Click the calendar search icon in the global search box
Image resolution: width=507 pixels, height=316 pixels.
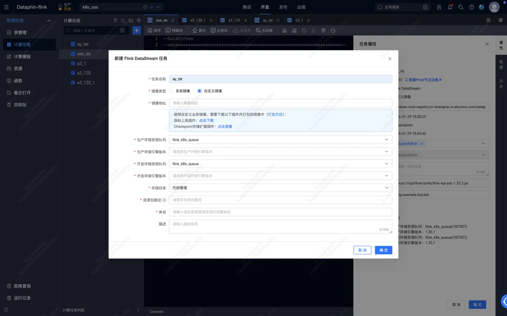tap(425, 7)
